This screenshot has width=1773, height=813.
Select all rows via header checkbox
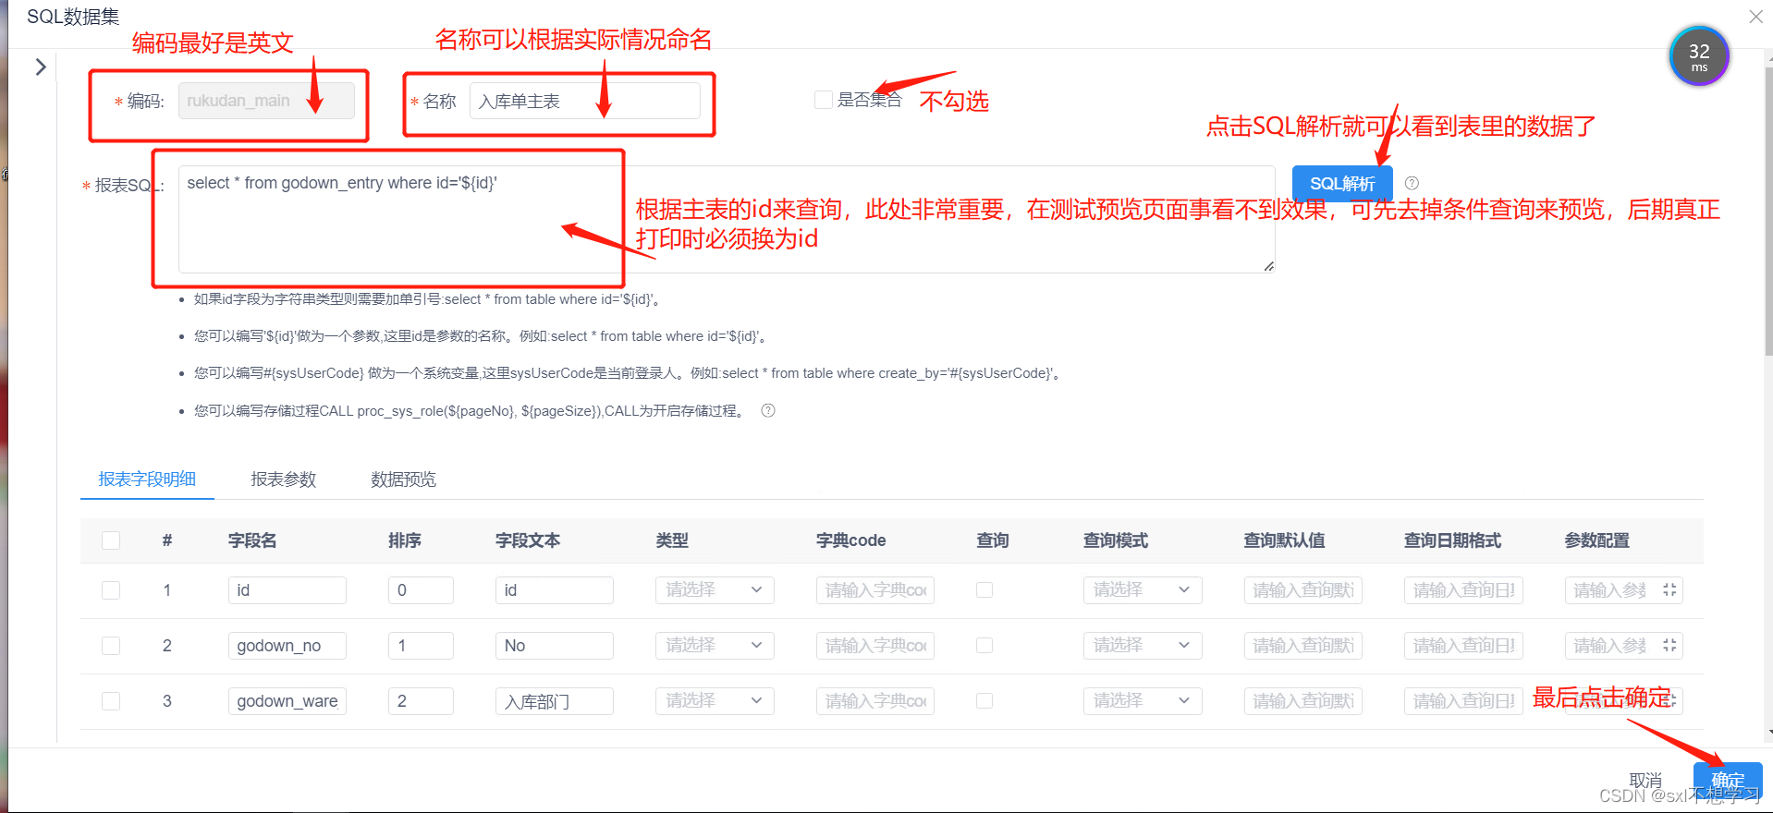point(111,540)
